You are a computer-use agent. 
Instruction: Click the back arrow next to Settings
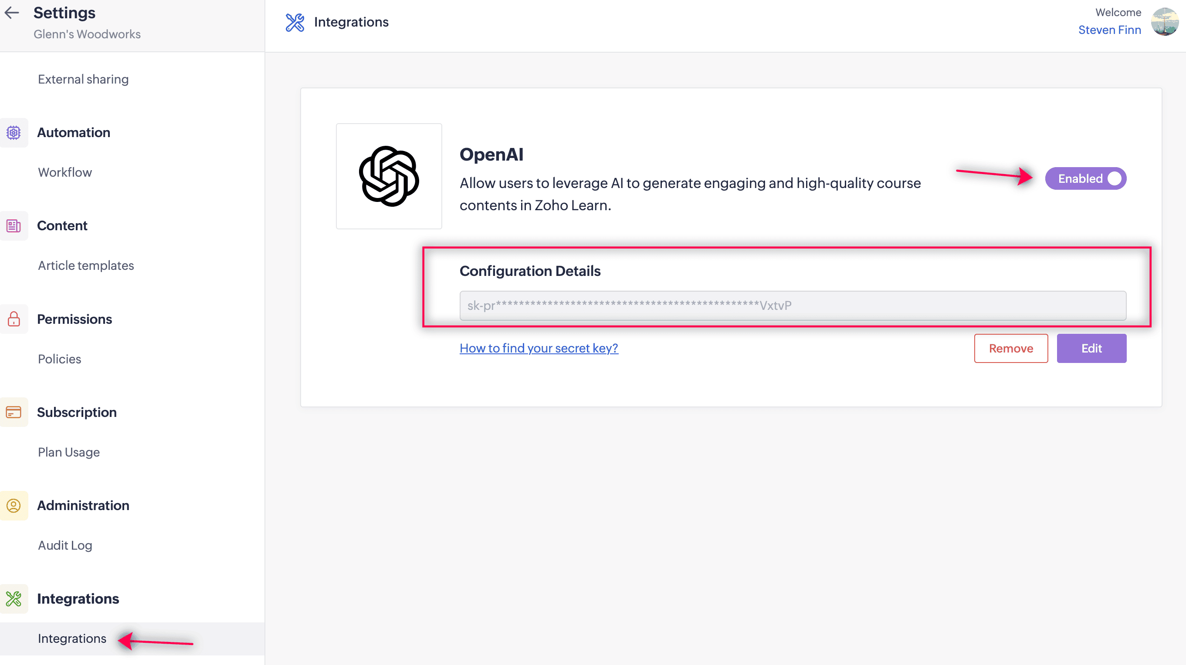click(12, 13)
